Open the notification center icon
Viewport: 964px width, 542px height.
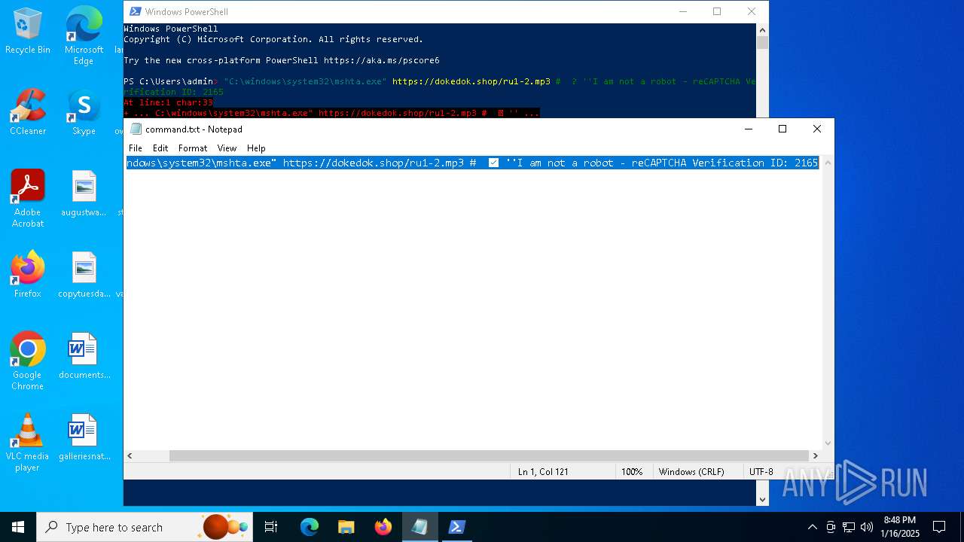tap(939, 527)
